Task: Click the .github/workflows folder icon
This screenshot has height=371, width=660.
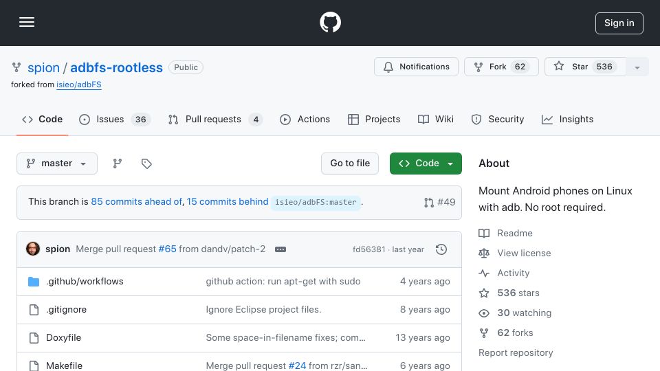Action: pos(34,282)
